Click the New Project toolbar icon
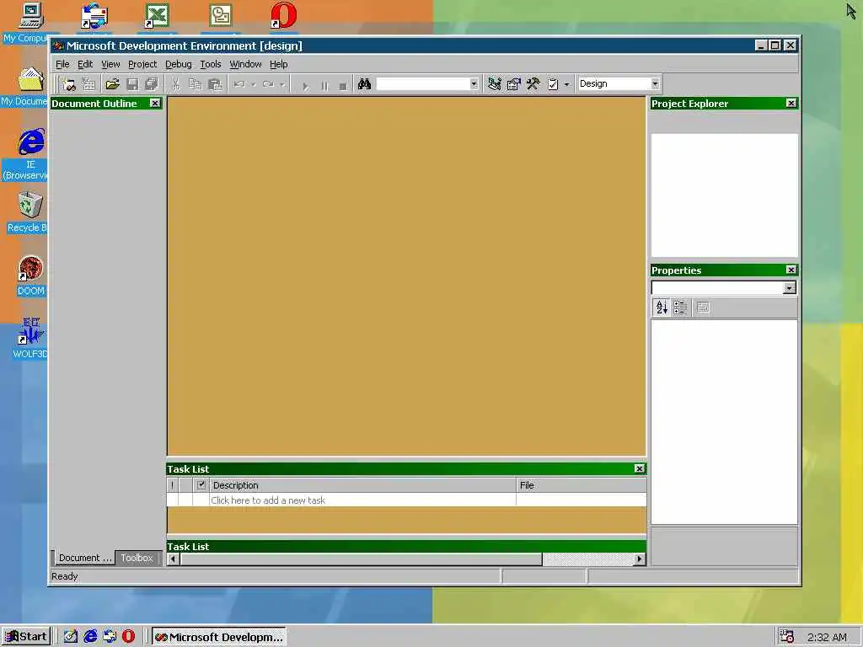The width and height of the screenshot is (863, 647). pos(69,84)
